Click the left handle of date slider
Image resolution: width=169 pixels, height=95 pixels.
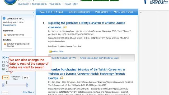coord(3,85)
